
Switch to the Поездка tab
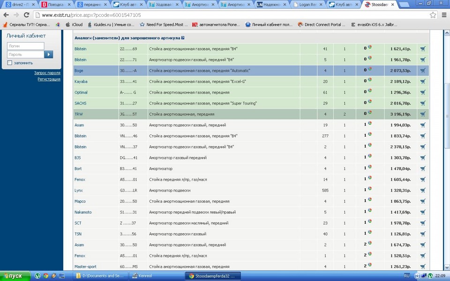56,5
